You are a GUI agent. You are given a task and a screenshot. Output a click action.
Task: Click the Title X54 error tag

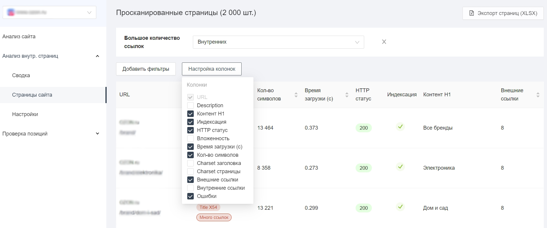click(208, 207)
